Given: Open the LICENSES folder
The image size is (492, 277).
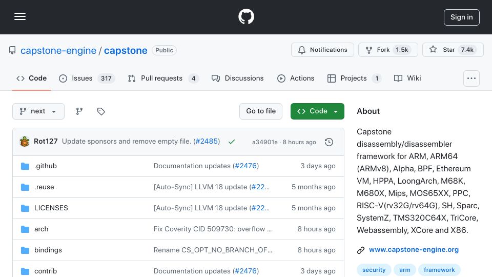Looking at the screenshot, I should click(51, 208).
